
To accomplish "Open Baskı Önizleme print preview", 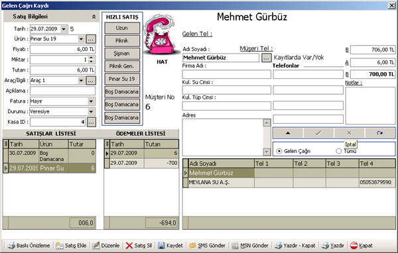I will point(29,246).
